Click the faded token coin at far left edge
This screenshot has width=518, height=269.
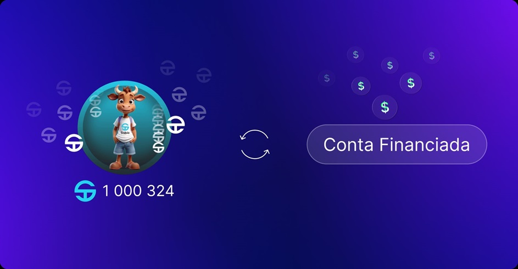tap(34, 110)
